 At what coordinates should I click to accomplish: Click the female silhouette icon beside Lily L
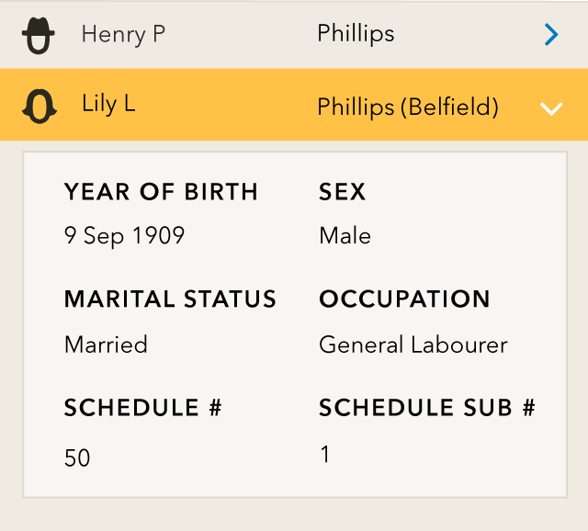coord(39,107)
